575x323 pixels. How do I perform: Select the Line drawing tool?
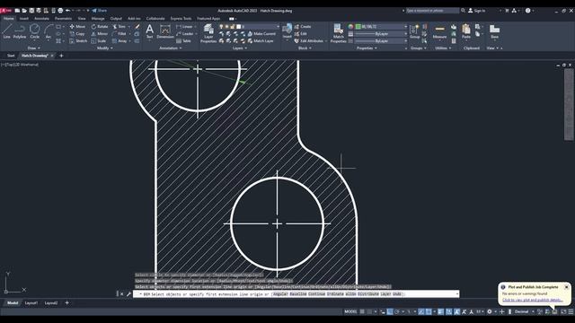[x=7, y=31]
